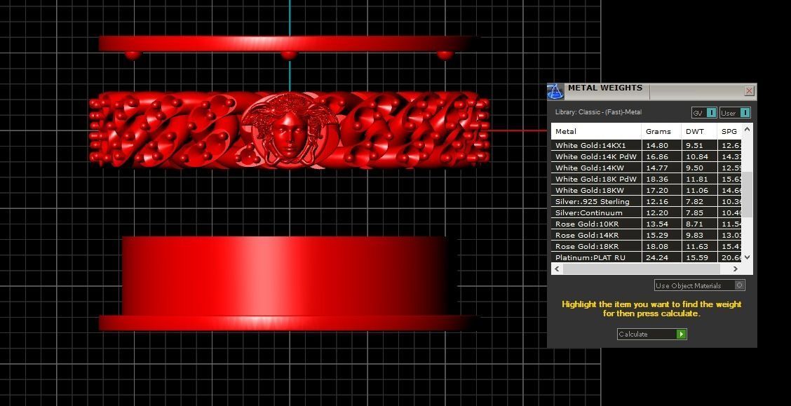Select the thin flat top bar model
This screenshot has width=791, height=406.
point(288,43)
